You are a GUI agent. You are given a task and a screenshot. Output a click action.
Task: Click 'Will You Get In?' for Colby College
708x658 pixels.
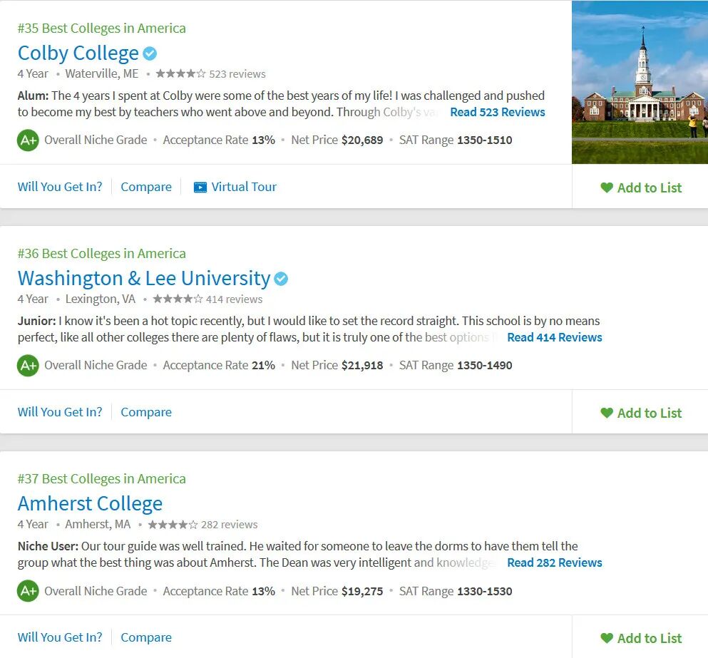[60, 187]
